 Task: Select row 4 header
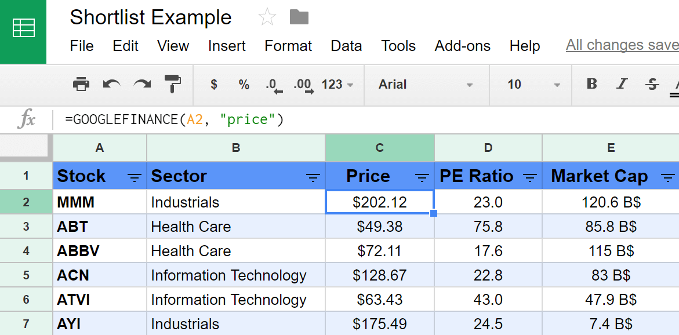click(27, 250)
